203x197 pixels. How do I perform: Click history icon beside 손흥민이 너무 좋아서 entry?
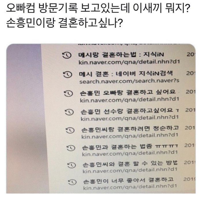pos(72,182)
